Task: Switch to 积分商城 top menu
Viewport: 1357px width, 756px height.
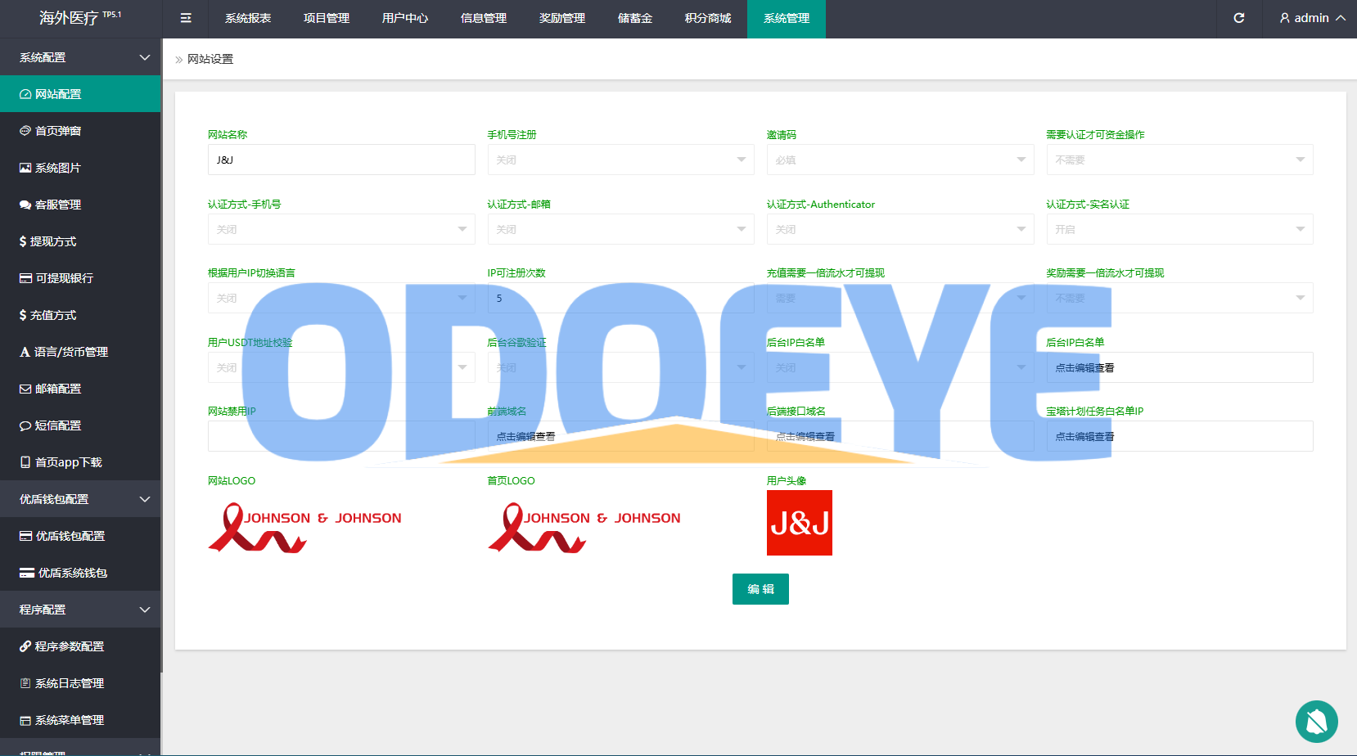Action: click(708, 18)
